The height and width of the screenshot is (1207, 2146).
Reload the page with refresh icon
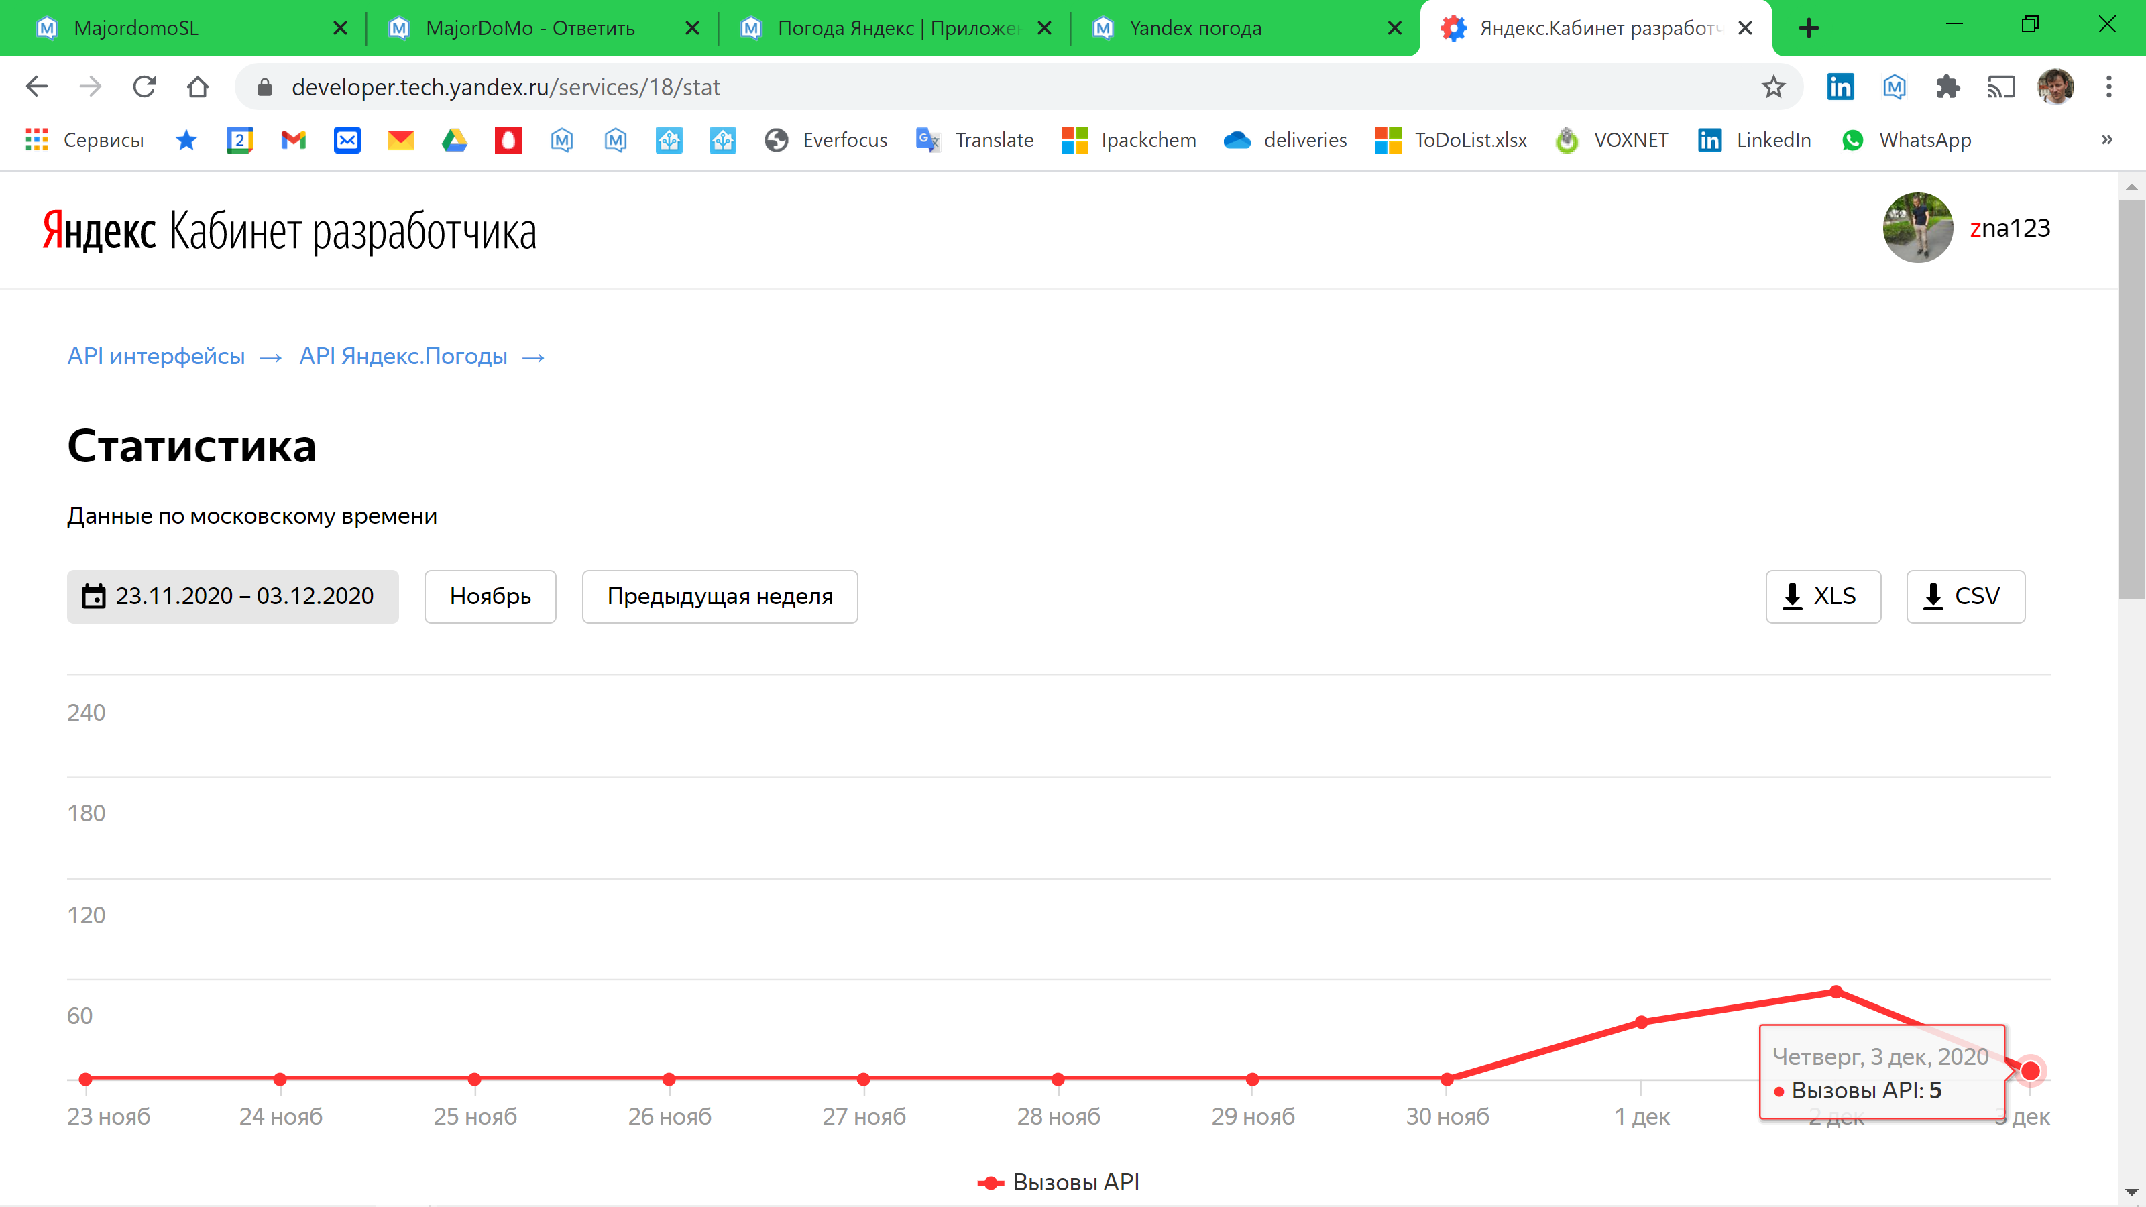144,87
